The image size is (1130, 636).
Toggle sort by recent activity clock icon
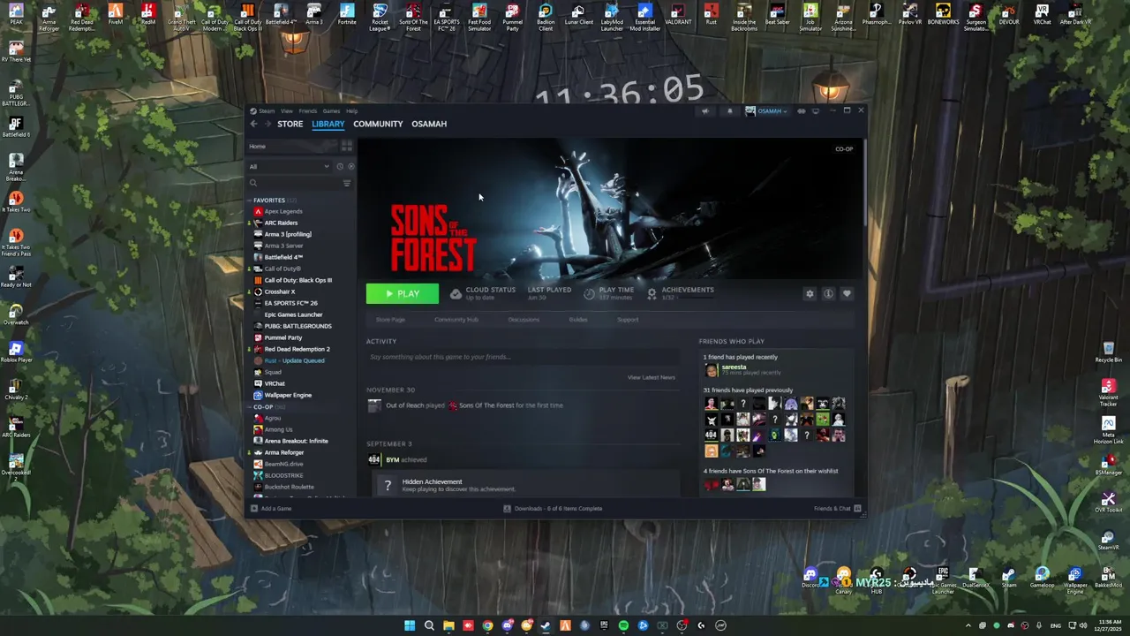click(340, 166)
